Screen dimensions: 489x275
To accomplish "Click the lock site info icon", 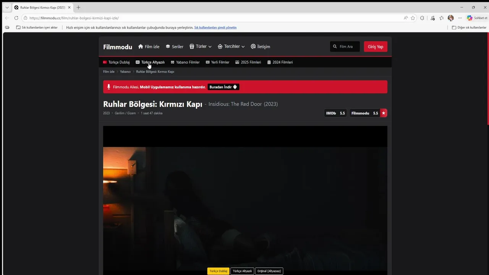I will tap(25, 18).
